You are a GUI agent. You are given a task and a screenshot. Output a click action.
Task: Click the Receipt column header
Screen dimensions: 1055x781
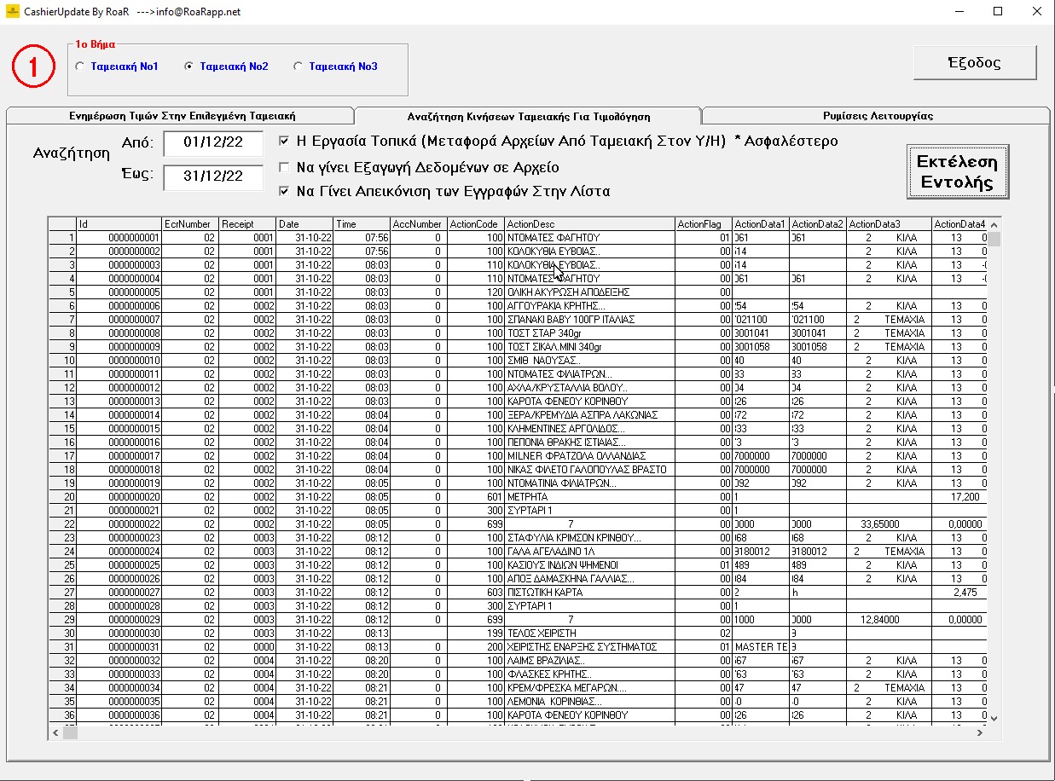click(x=247, y=224)
